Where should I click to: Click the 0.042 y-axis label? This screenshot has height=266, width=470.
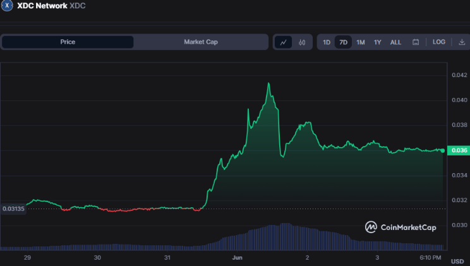point(459,75)
